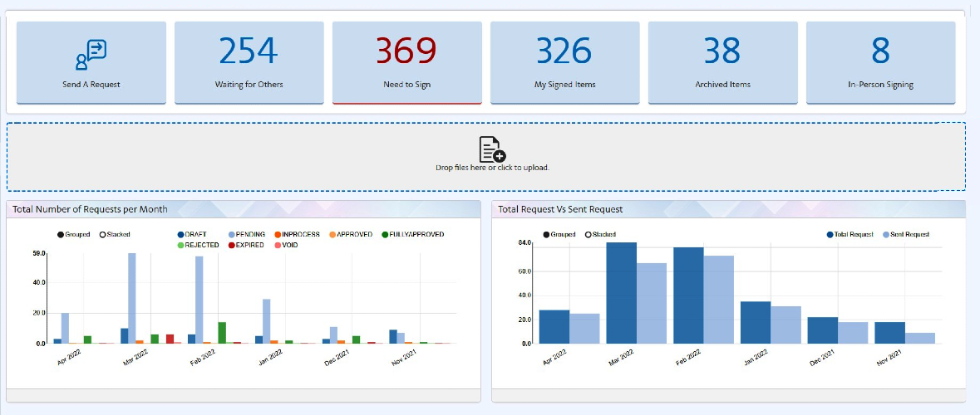Image resolution: width=980 pixels, height=415 pixels.
Task: Open the Send A Request icon
Action: point(91,54)
